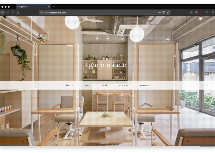
Task: Open the about page link
Action: (69, 85)
